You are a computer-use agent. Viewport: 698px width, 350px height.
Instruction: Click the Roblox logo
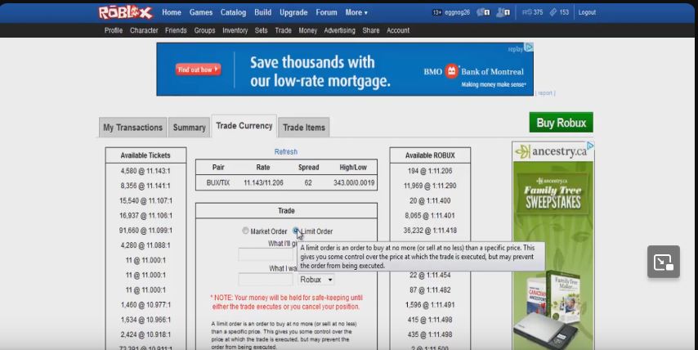tap(125, 12)
